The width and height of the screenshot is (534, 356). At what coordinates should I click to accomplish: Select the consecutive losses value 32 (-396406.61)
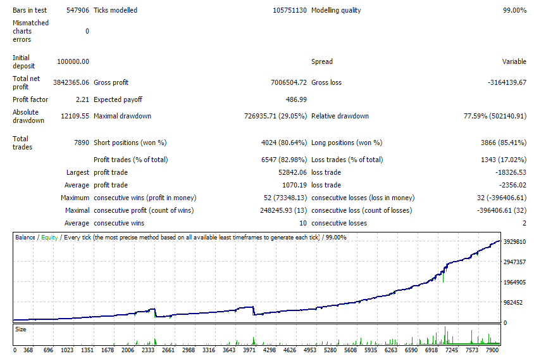click(502, 198)
